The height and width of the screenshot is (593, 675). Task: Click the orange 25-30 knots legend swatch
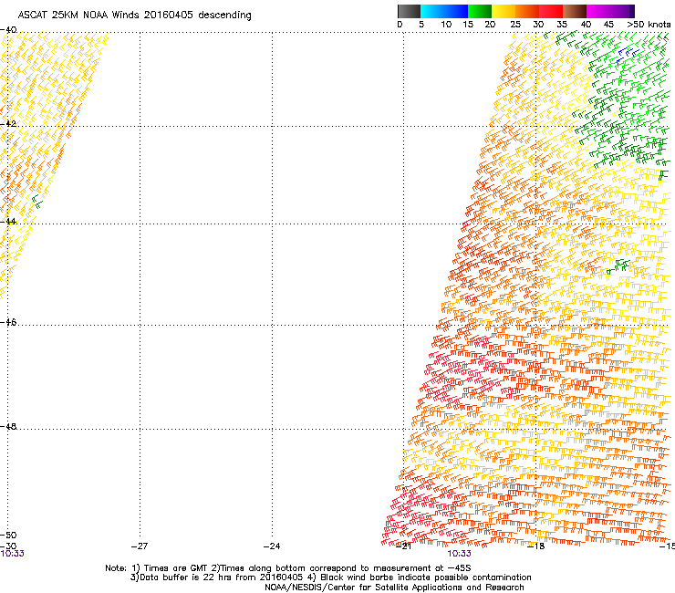click(x=527, y=11)
